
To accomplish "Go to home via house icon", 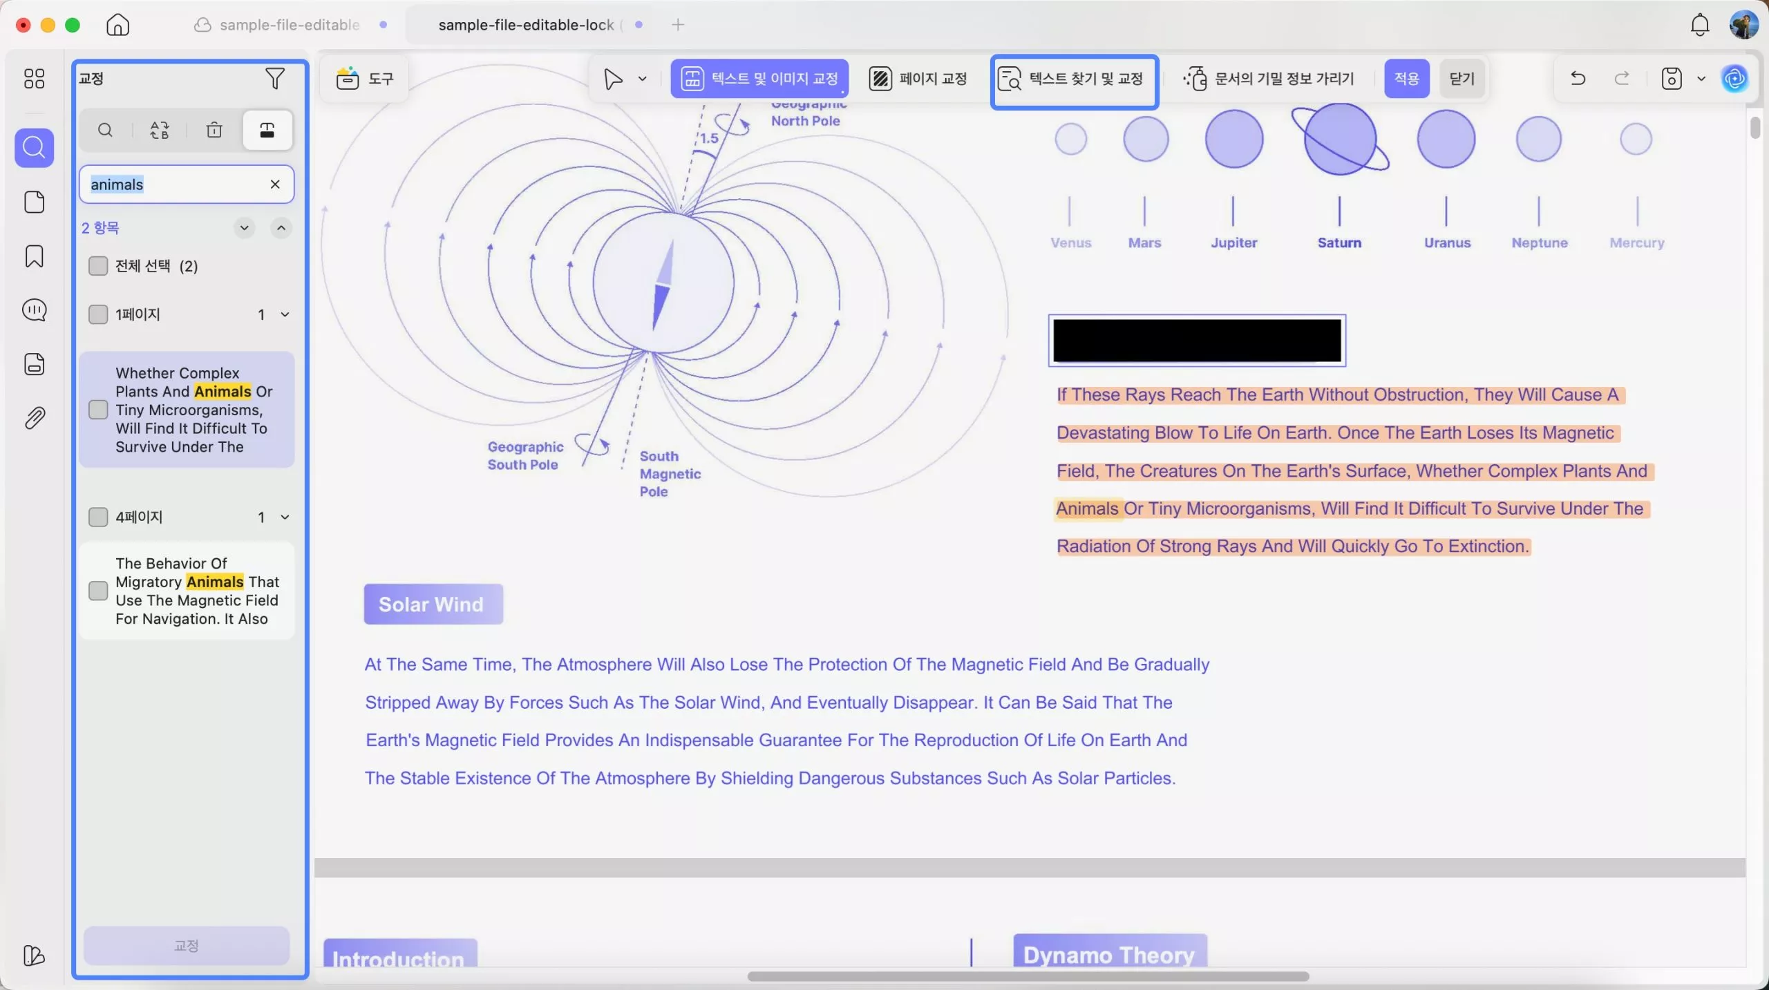I will coord(117,25).
